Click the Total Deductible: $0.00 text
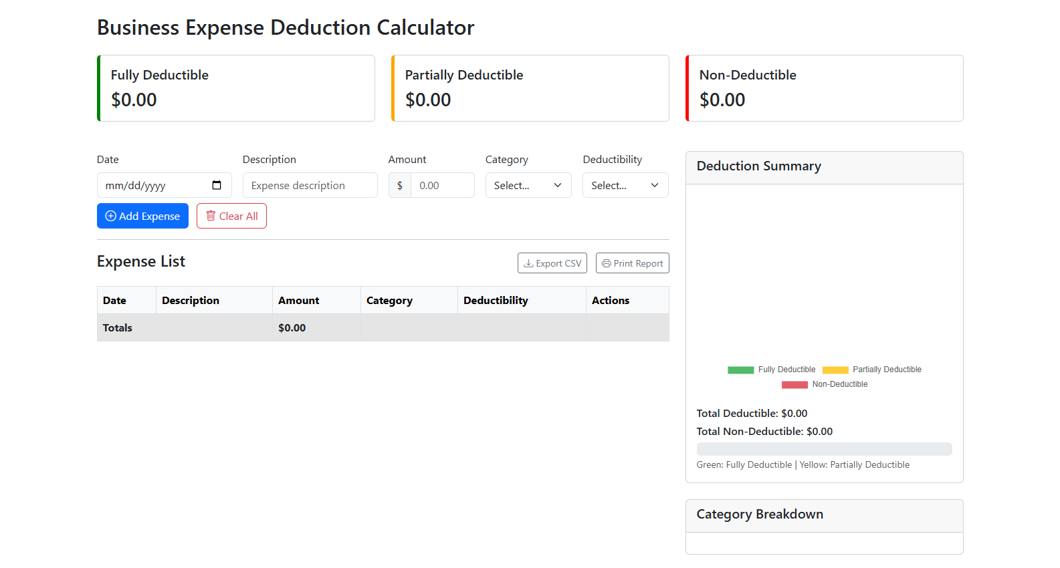The height and width of the screenshot is (568, 1060). pyautogui.click(x=752, y=413)
